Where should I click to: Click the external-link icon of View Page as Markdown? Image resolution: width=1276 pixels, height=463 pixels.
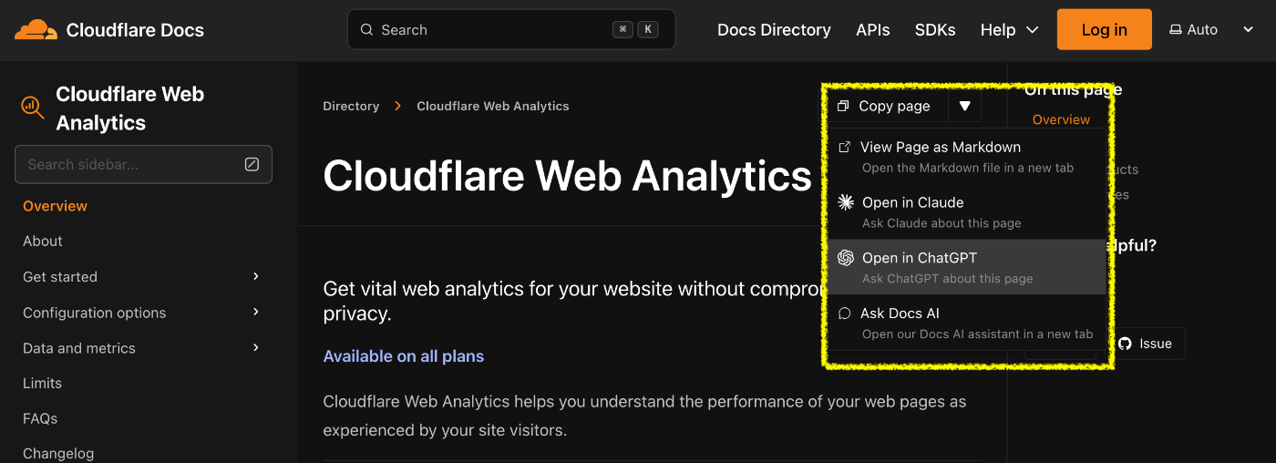(845, 147)
